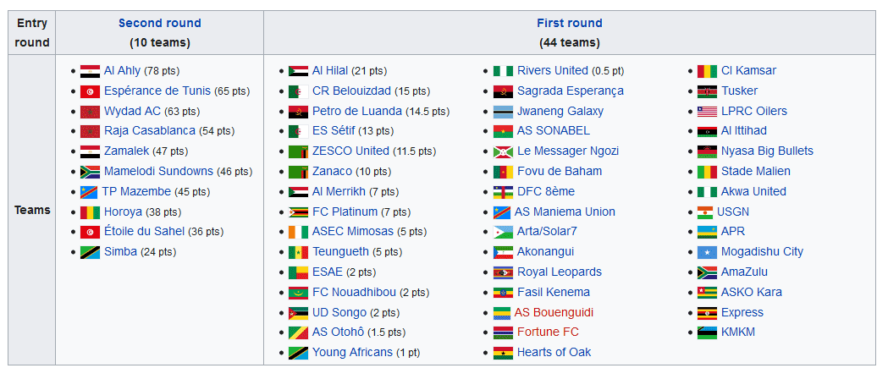
Task: Click the Tanzania flag beside Simba
Action: [x=90, y=252]
